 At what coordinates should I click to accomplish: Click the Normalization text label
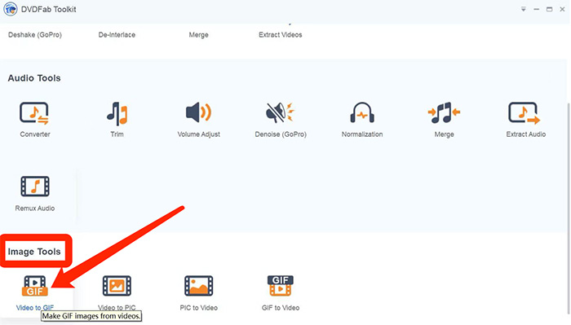362,134
